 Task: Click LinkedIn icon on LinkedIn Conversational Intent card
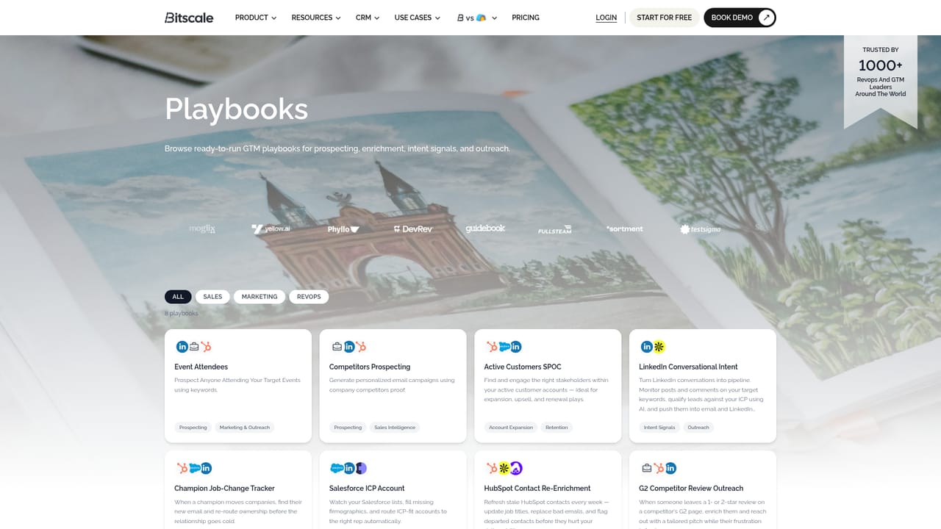tap(647, 347)
